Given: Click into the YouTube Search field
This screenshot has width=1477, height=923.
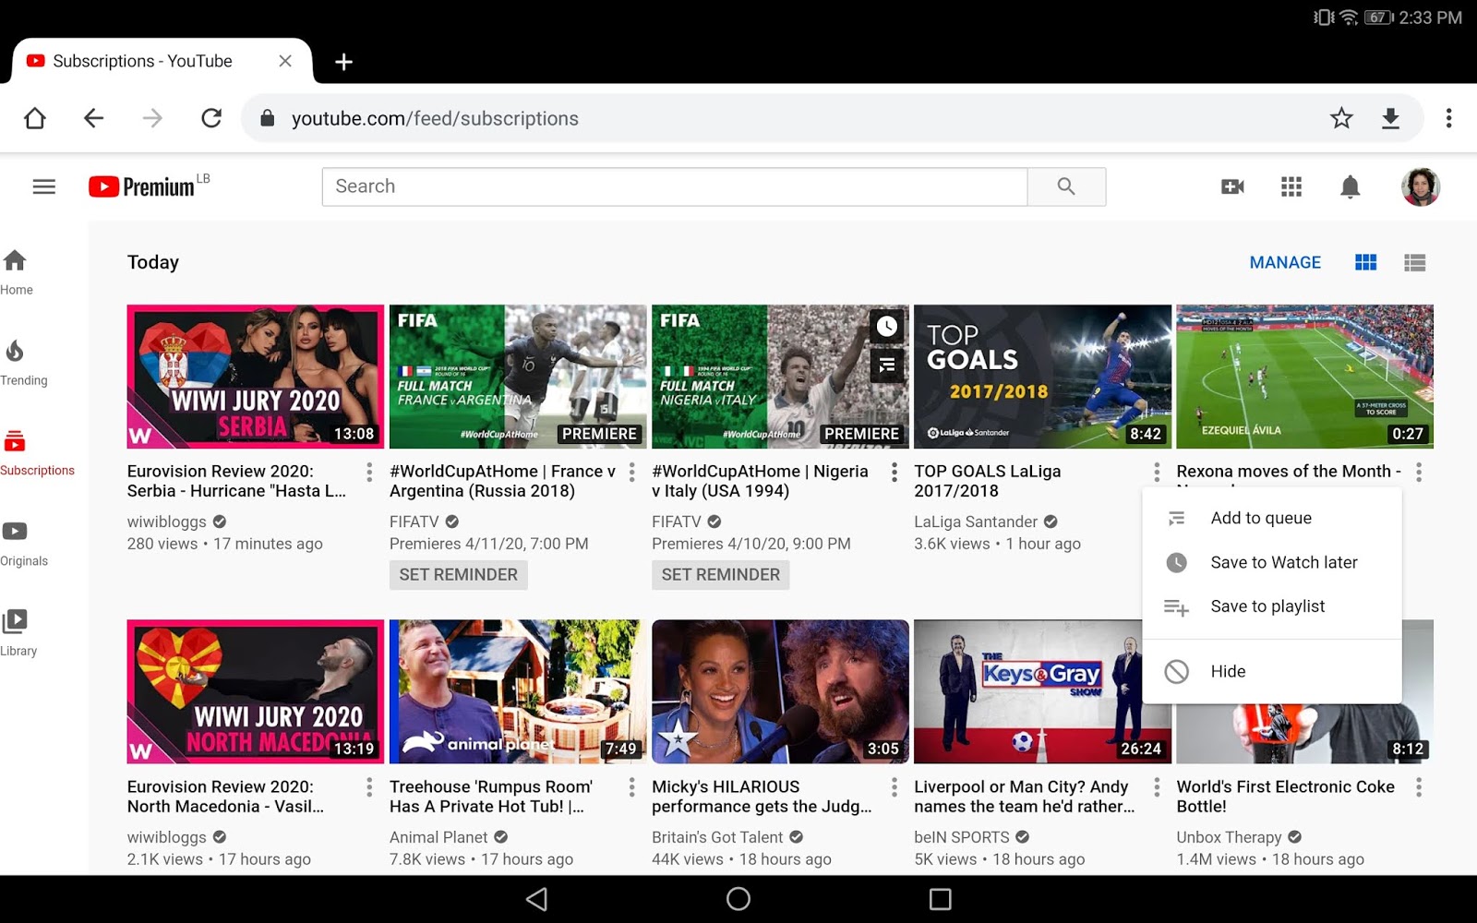Looking at the screenshot, I should click(x=675, y=186).
